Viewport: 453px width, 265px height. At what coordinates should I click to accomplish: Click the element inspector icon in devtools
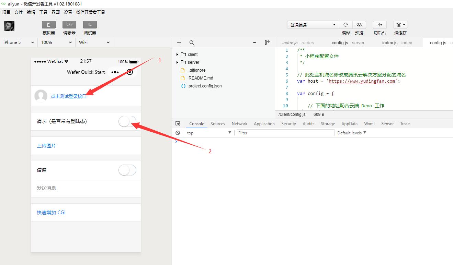point(178,123)
